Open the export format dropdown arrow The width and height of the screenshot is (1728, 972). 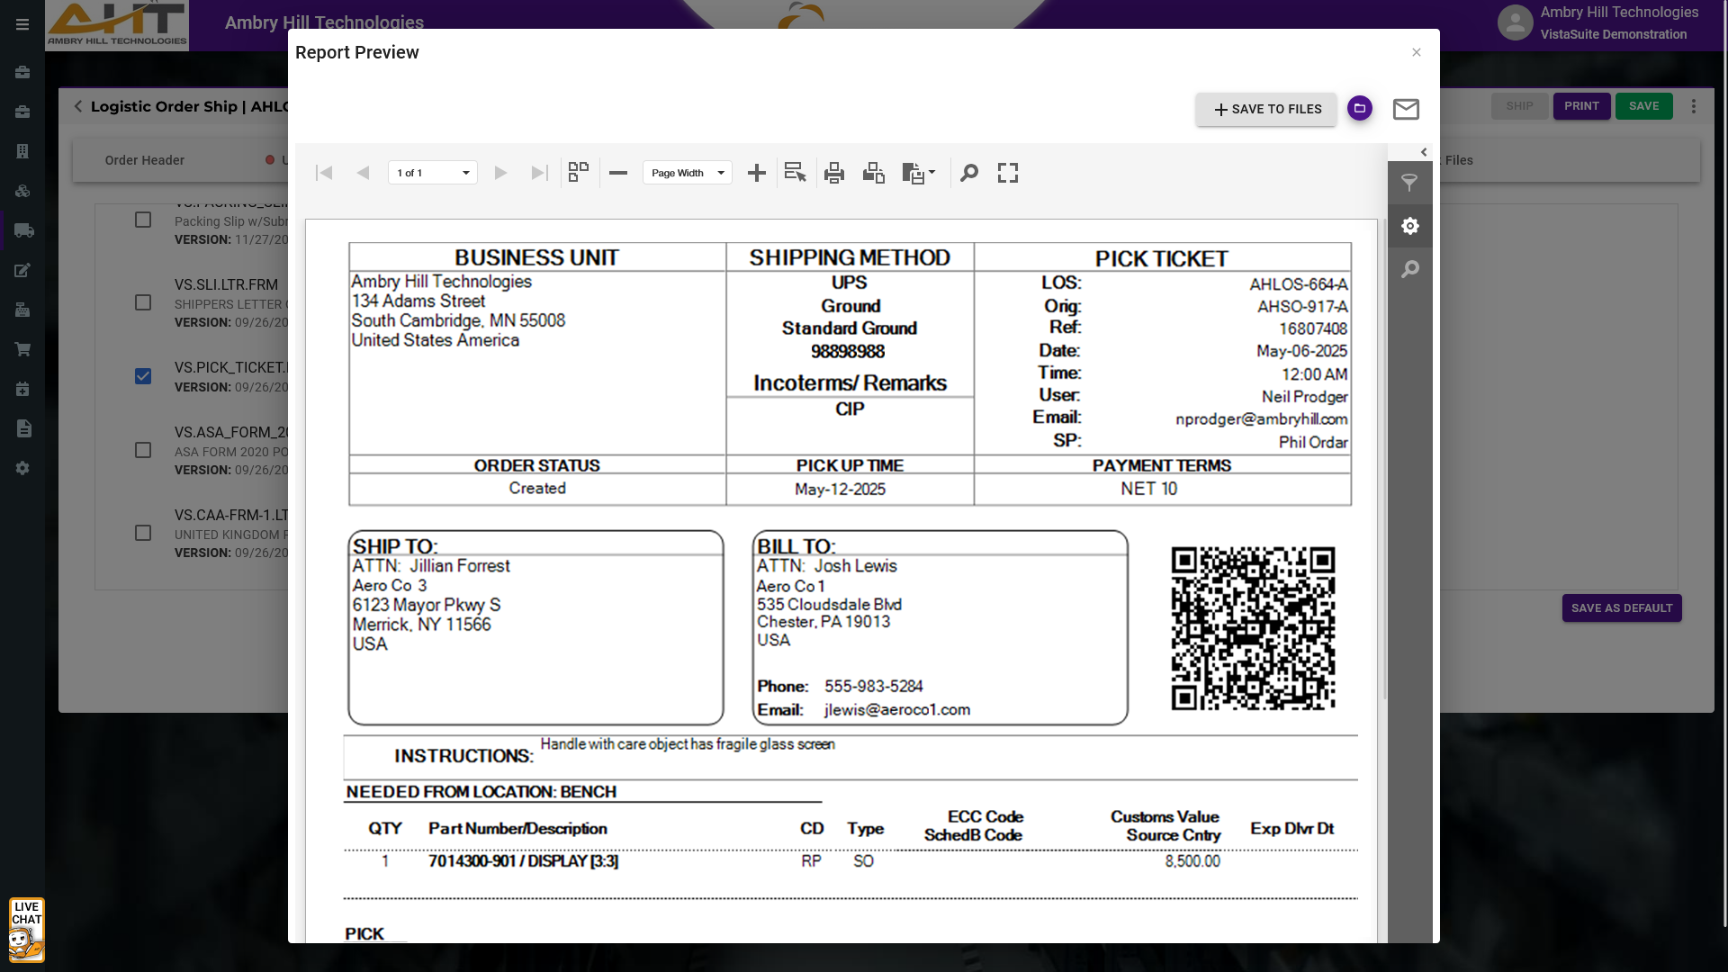click(931, 172)
